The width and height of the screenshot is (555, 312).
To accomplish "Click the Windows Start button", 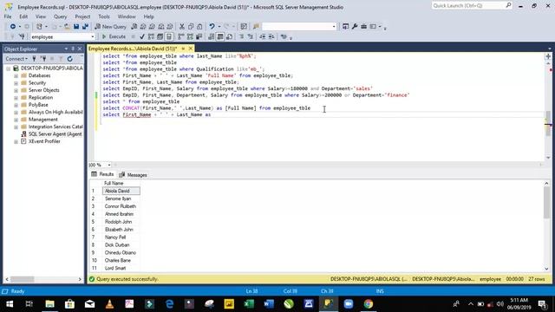I will (10, 304).
